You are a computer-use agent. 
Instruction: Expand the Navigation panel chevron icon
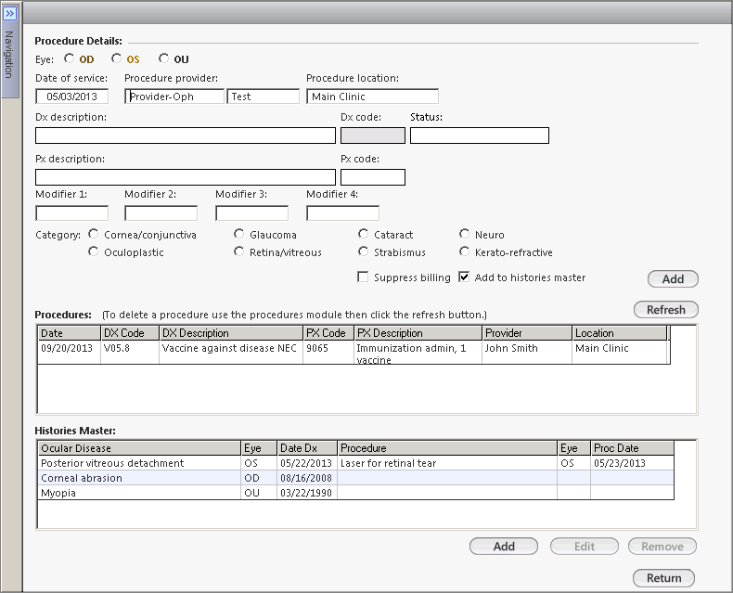(x=10, y=14)
